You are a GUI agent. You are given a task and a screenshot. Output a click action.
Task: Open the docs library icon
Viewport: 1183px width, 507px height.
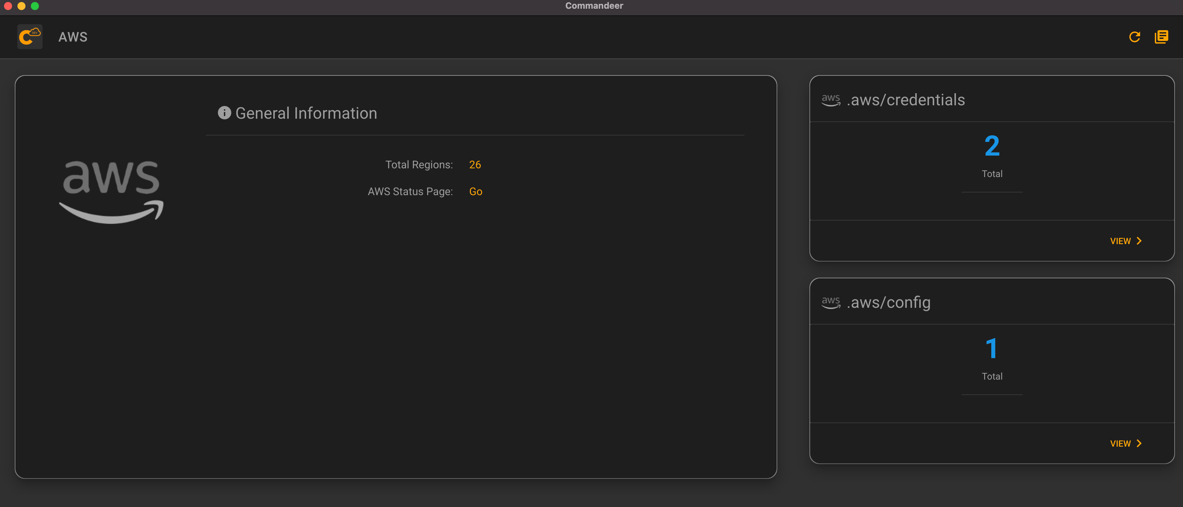pyautogui.click(x=1162, y=37)
